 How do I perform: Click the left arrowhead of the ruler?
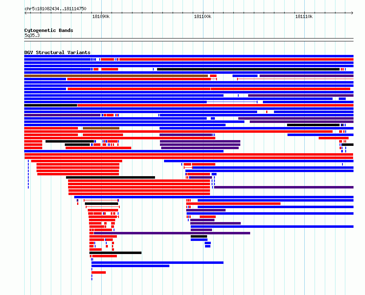25,13
